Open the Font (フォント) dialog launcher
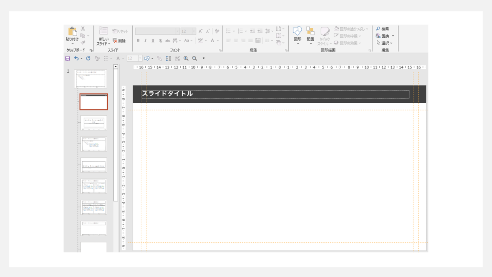492x277 pixels. click(x=220, y=50)
